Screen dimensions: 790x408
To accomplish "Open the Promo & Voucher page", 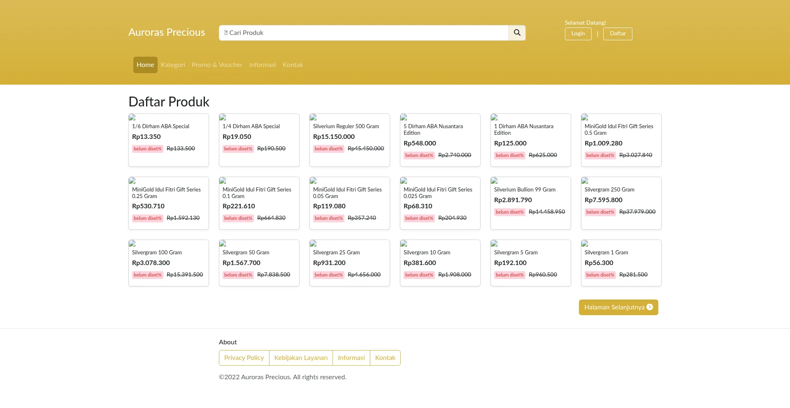I will click(x=217, y=65).
